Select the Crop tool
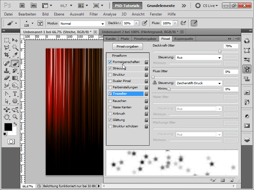 coord(7,54)
